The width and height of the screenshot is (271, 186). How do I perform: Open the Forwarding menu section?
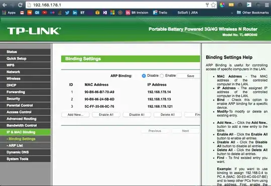pyautogui.click(x=26, y=92)
